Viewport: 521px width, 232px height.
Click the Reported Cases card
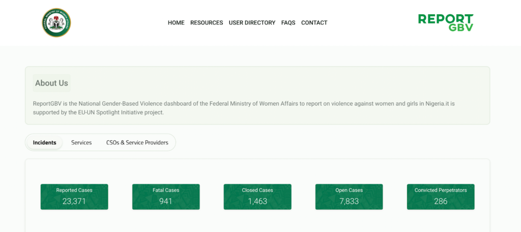coord(74,197)
